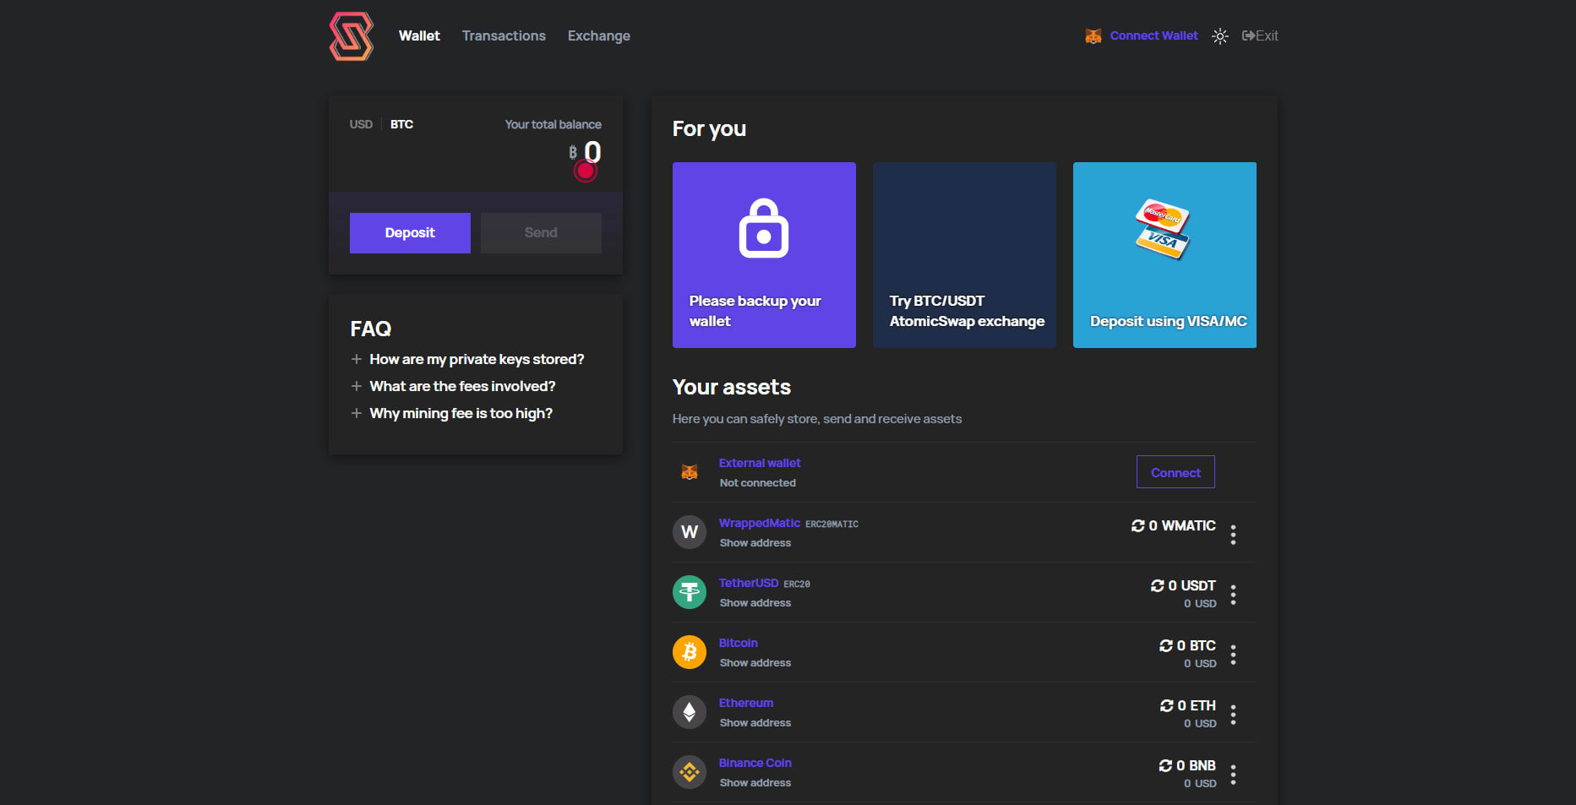Screen dimensions: 1576x805
Task: Click the Deposit button
Action: (x=410, y=232)
